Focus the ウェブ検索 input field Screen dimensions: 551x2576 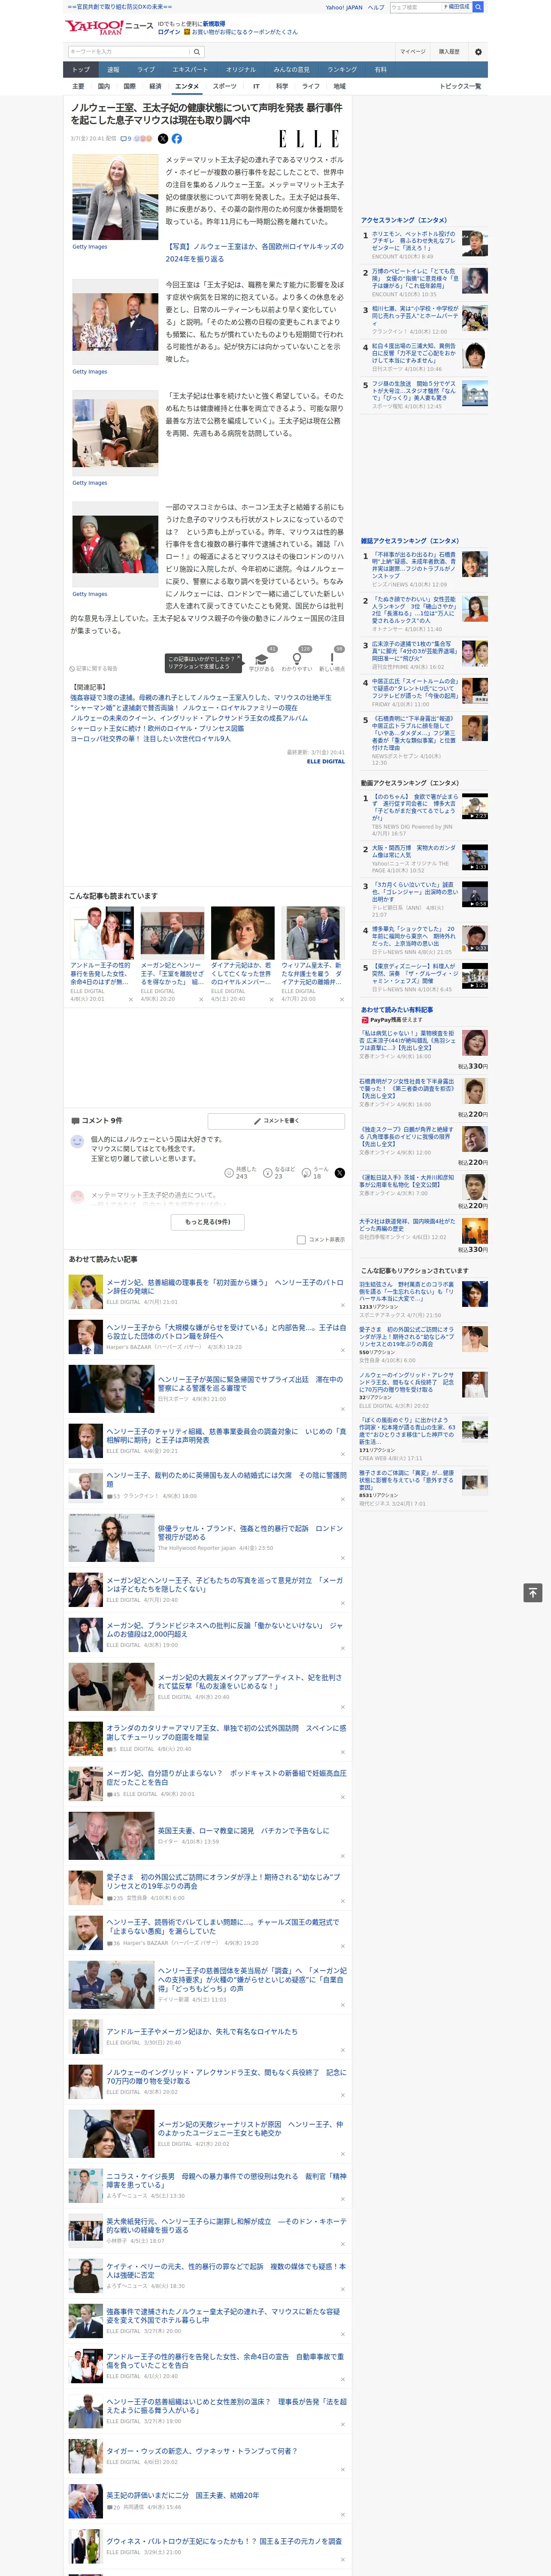point(415,7)
